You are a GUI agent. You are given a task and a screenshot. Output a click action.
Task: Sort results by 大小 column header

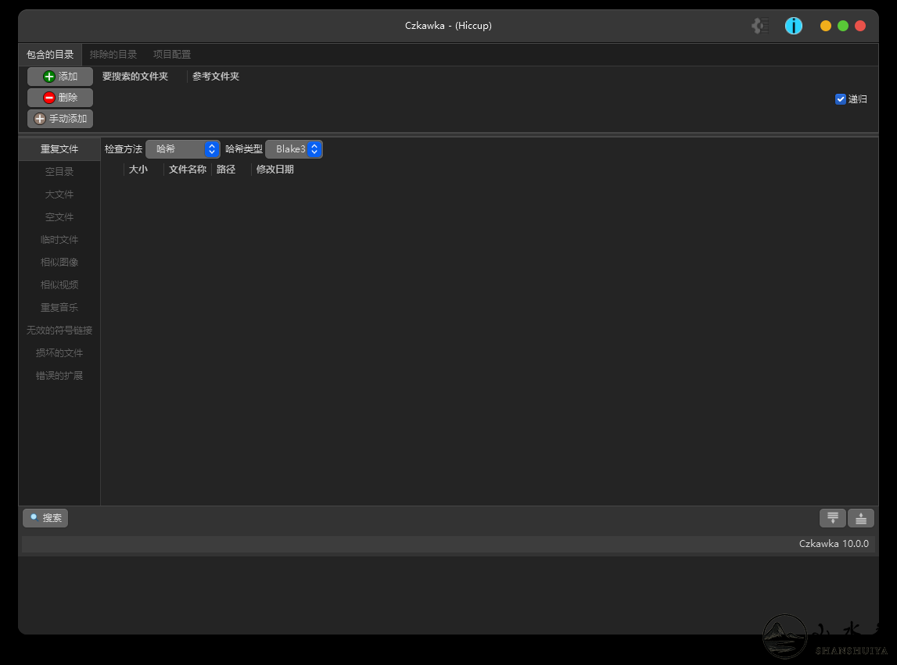(138, 170)
